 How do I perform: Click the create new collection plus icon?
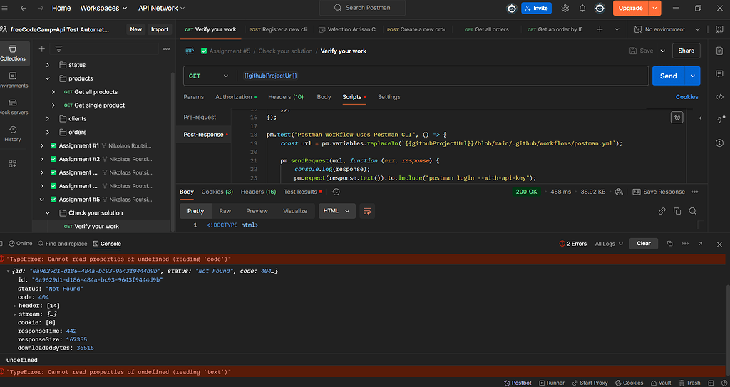pos(42,48)
